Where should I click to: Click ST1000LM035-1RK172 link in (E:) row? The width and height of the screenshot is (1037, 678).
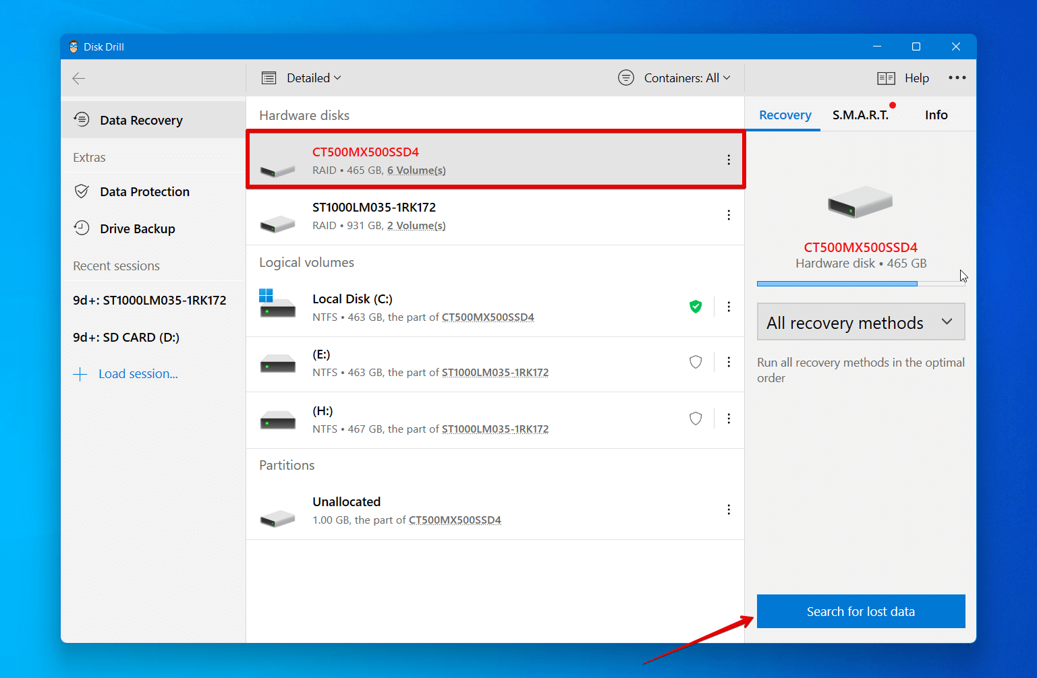click(495, 373)
